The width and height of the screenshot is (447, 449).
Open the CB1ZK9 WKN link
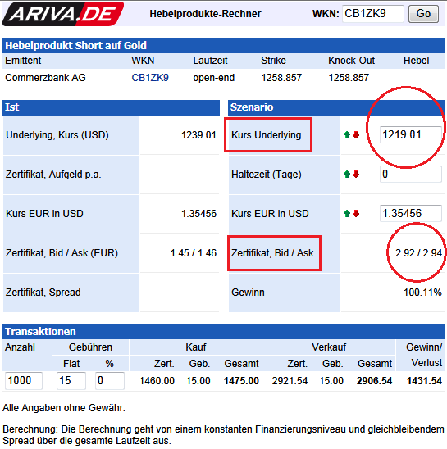click(150, 78)
